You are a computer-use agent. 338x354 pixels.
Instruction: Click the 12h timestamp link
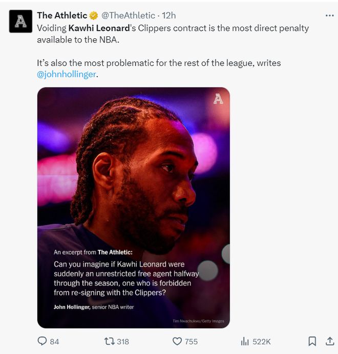168,16
